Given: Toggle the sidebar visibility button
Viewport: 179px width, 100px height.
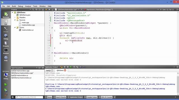Looking at the screenshot, I should 13,97.
